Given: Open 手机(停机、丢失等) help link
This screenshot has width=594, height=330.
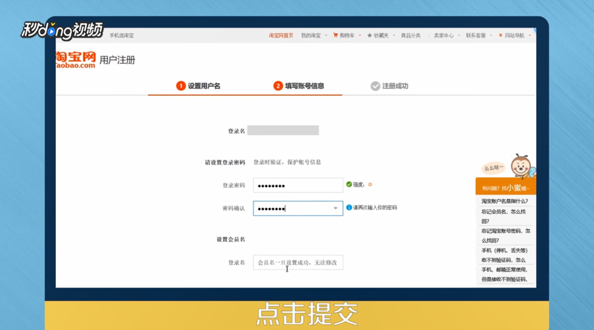Looking at the screenshot, I should (504, 255).
